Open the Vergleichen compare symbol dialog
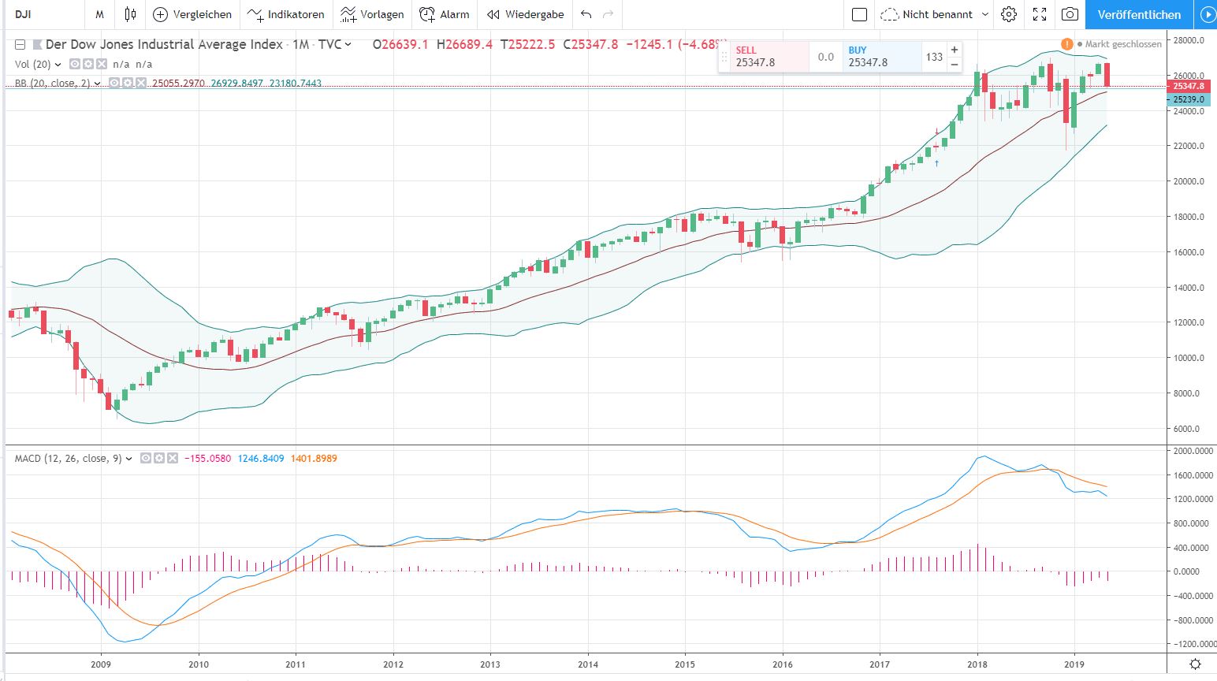1217x681 pixels. coord(192,14)
